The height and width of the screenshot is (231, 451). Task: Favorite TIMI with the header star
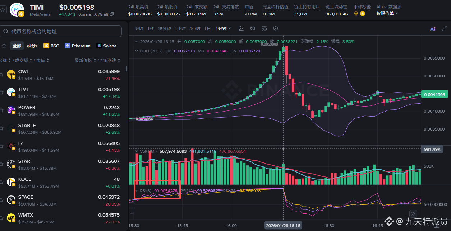[x=3, y=9]
